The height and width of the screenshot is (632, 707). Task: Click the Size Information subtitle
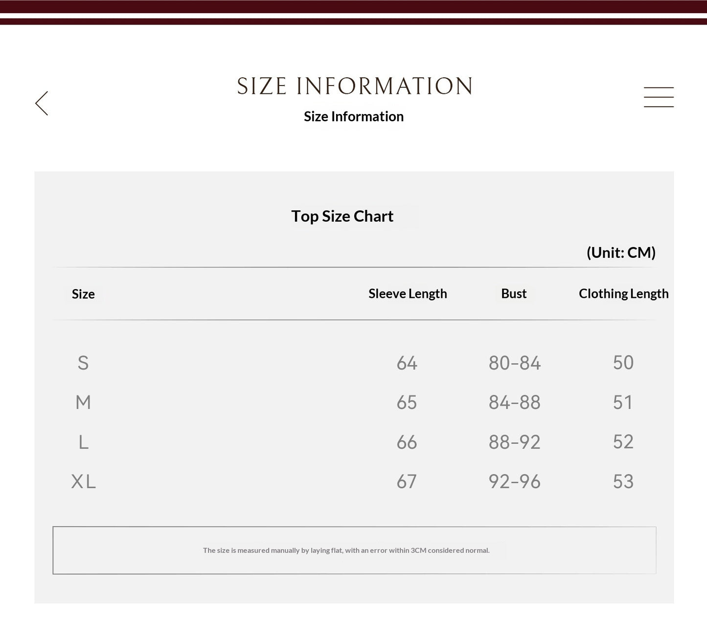coord(354,116)
